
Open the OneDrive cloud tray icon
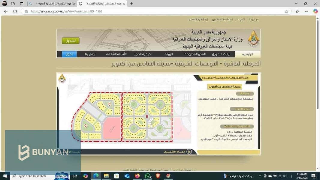(x=270, y=176)
